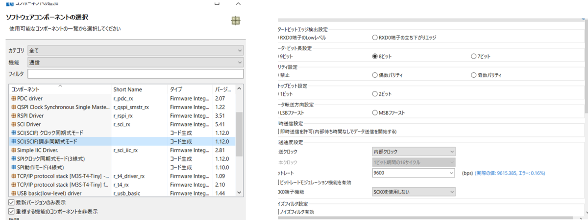
Task: Select the r_t4_rx TCP/IP row icon
Action: (13, 184)
